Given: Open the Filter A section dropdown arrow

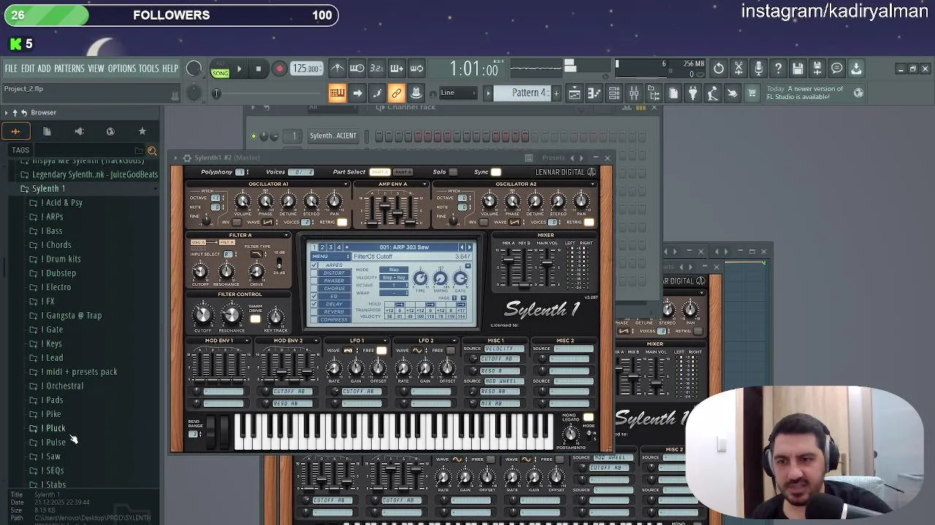Looking at the screenshot, I should (x=286, y=236).
